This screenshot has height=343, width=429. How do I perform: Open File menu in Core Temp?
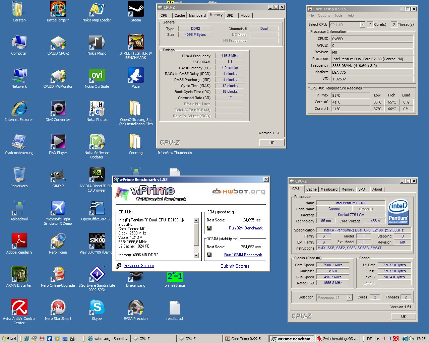pos(311,15)
